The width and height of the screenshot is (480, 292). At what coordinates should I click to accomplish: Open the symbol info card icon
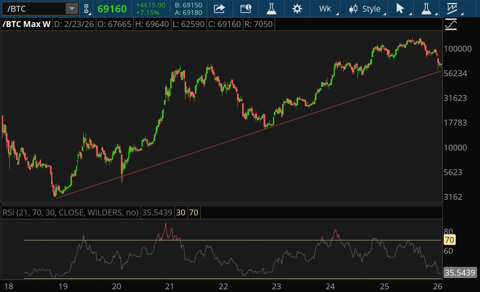(x=246, y=9)
